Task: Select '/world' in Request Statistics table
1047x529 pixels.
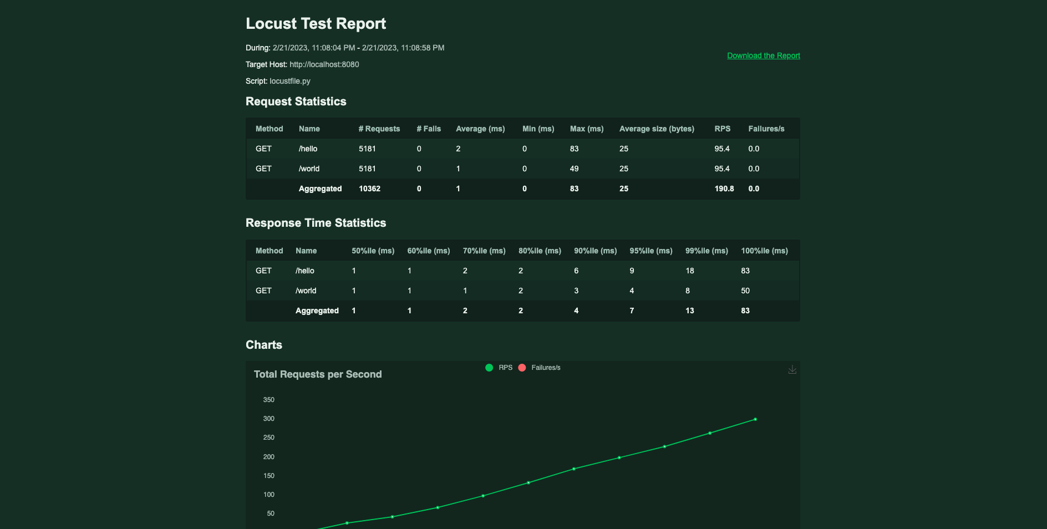Action: tap(309, 169)
